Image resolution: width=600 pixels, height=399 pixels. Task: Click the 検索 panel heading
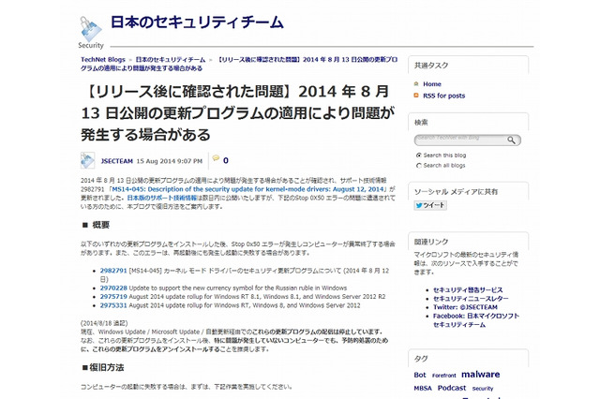(421, 123)
